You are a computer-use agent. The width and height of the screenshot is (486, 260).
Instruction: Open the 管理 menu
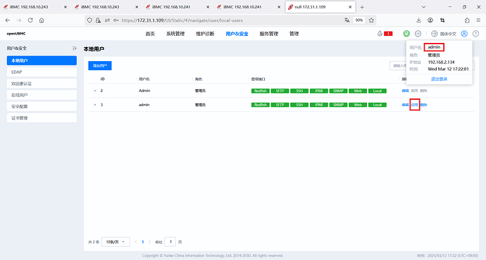(294, 34)
